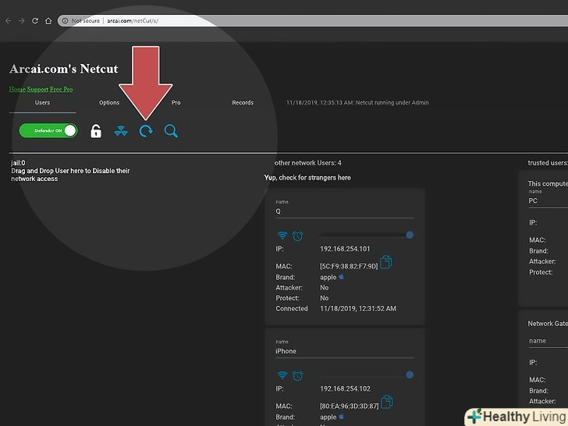This screenshot has width=568, height=426.
Task: Click the apple brand text on Q card
Action: tap(328, 277)
